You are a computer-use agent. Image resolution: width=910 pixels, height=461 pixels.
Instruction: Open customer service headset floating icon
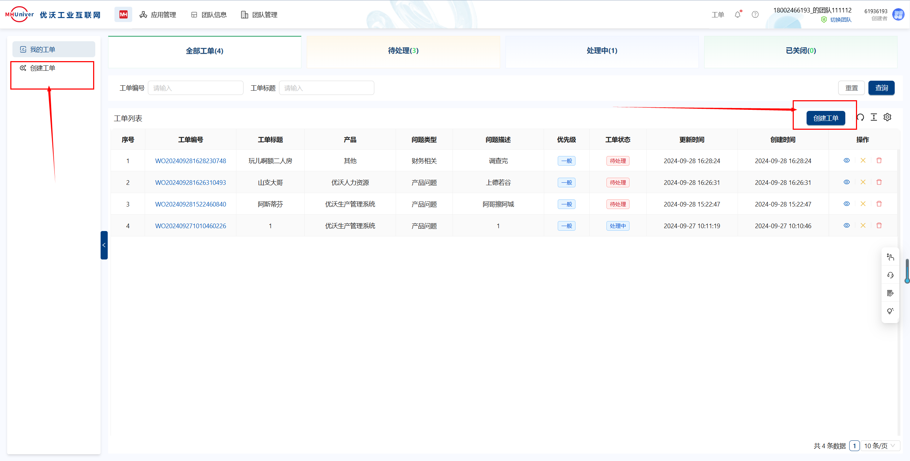(890, 275)
